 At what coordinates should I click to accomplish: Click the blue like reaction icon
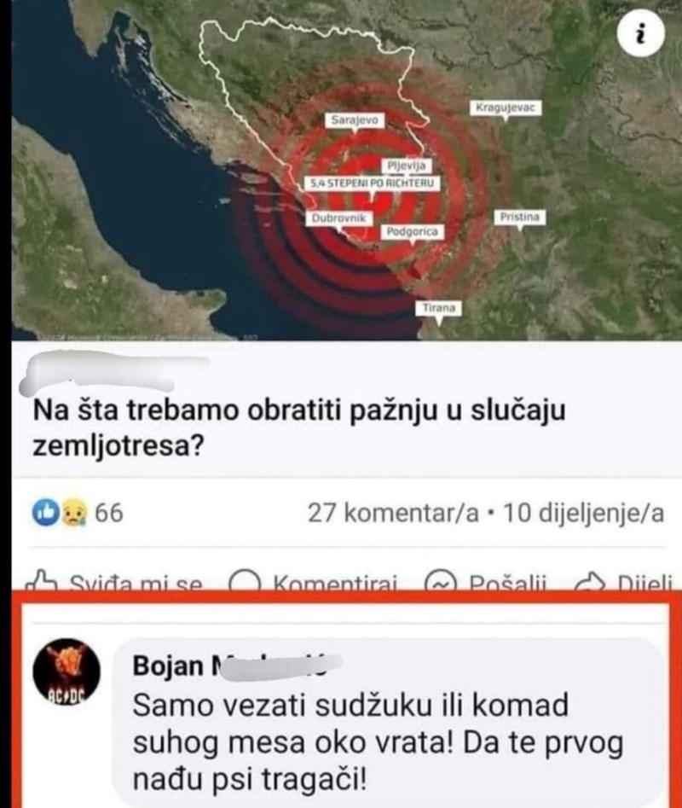point(46,513)
